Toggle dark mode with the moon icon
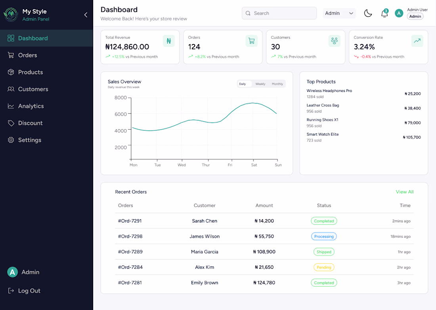 pos(368,13)
